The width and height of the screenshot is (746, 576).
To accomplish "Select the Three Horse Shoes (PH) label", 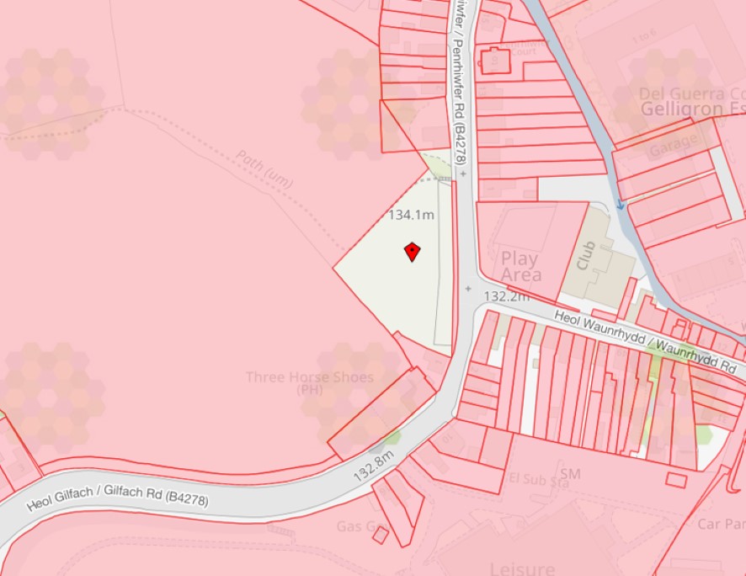I will [x=310, y=383].
